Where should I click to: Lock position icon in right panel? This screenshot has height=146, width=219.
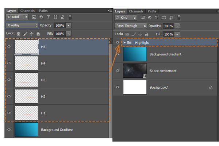[x=140, y=34]
